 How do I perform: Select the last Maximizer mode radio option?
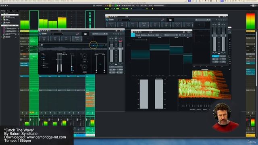pyautogui.click(x=42, y=66)
